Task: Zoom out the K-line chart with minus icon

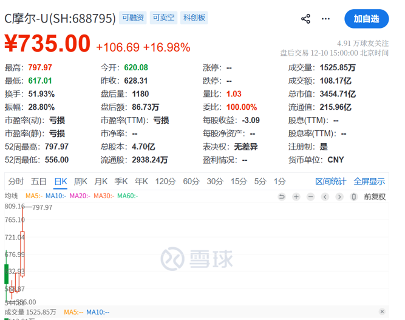Action: (311, 196)
